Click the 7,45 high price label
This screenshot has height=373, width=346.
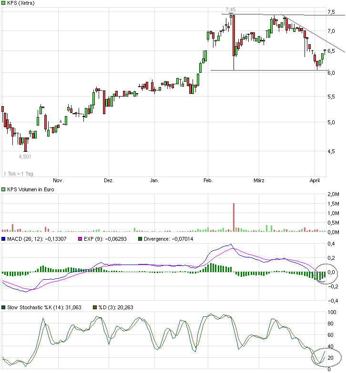tap(231, 10)
